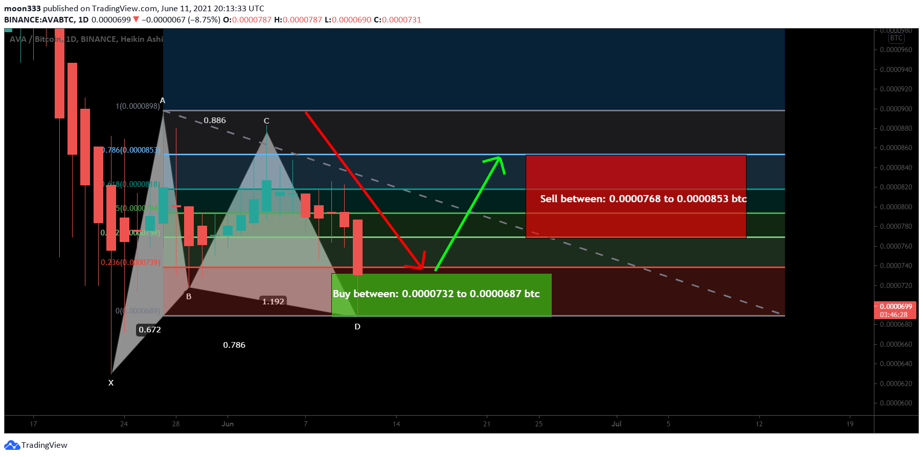Select the green Buy between zone box
This screenshot has width=923, height=457.
[x=441, y=295]
